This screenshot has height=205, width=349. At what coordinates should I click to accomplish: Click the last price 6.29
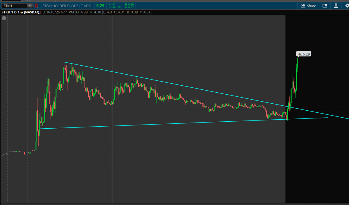(100, 6)
